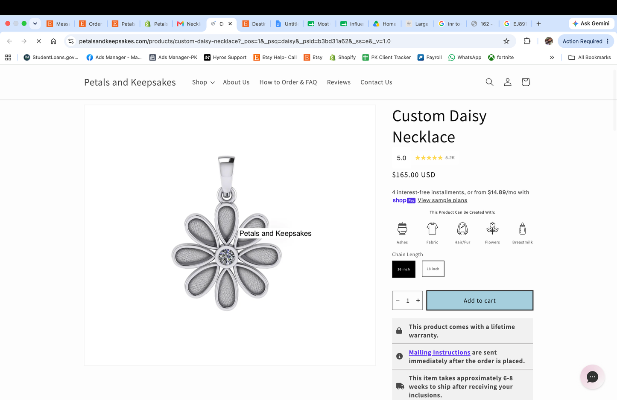Screen dimensions: 617x400
Task: Open the tab search dropdown arrow
Action: click(35, 24)
